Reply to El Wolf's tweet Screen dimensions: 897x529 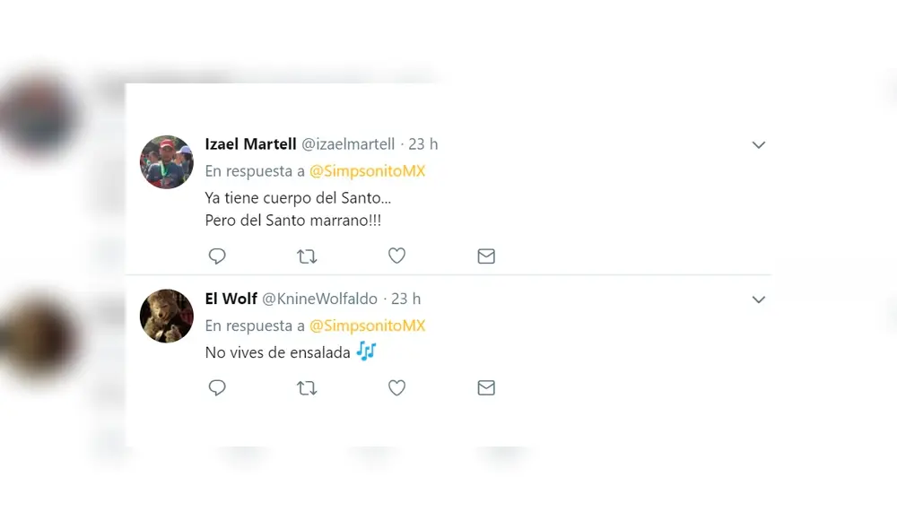tap(217, 387)
